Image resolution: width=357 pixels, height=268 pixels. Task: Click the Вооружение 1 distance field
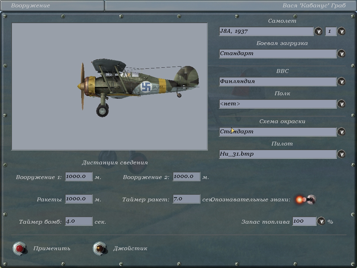79,176
